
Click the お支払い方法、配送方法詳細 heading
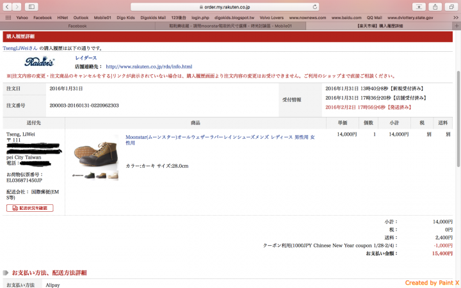[x=49, y=273]
